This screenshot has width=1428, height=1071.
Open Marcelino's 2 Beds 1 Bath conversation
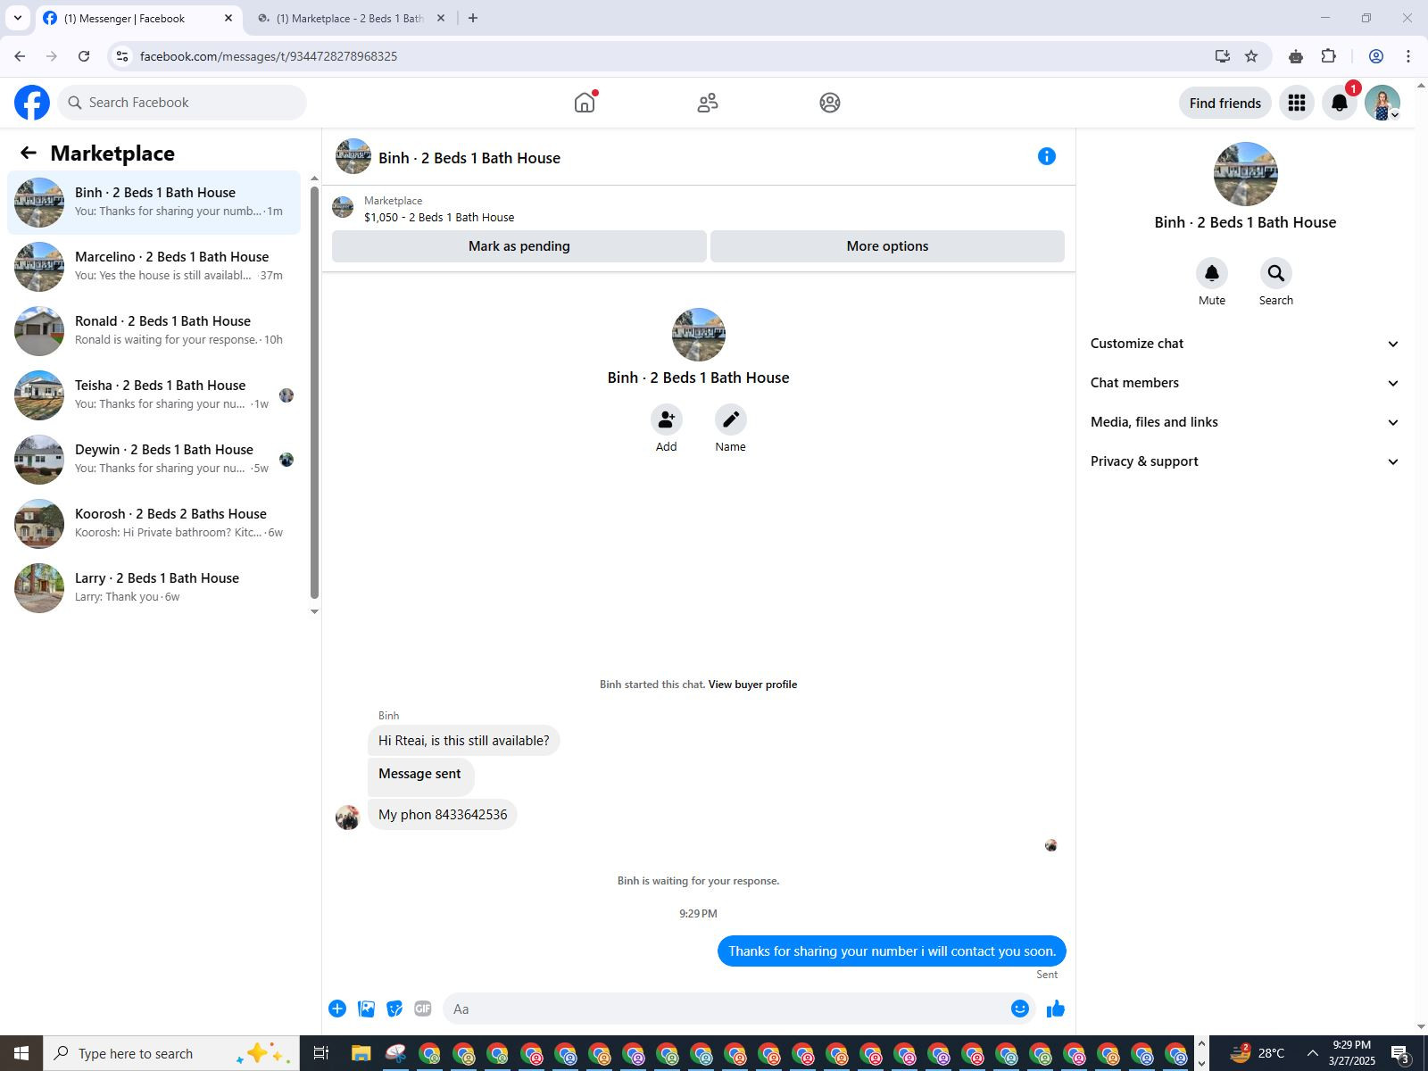tap(154, 267)
